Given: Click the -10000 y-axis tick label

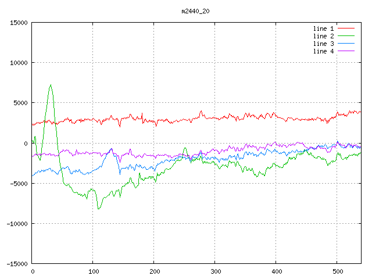Looking at the screenshot, I should click(16, 224).
